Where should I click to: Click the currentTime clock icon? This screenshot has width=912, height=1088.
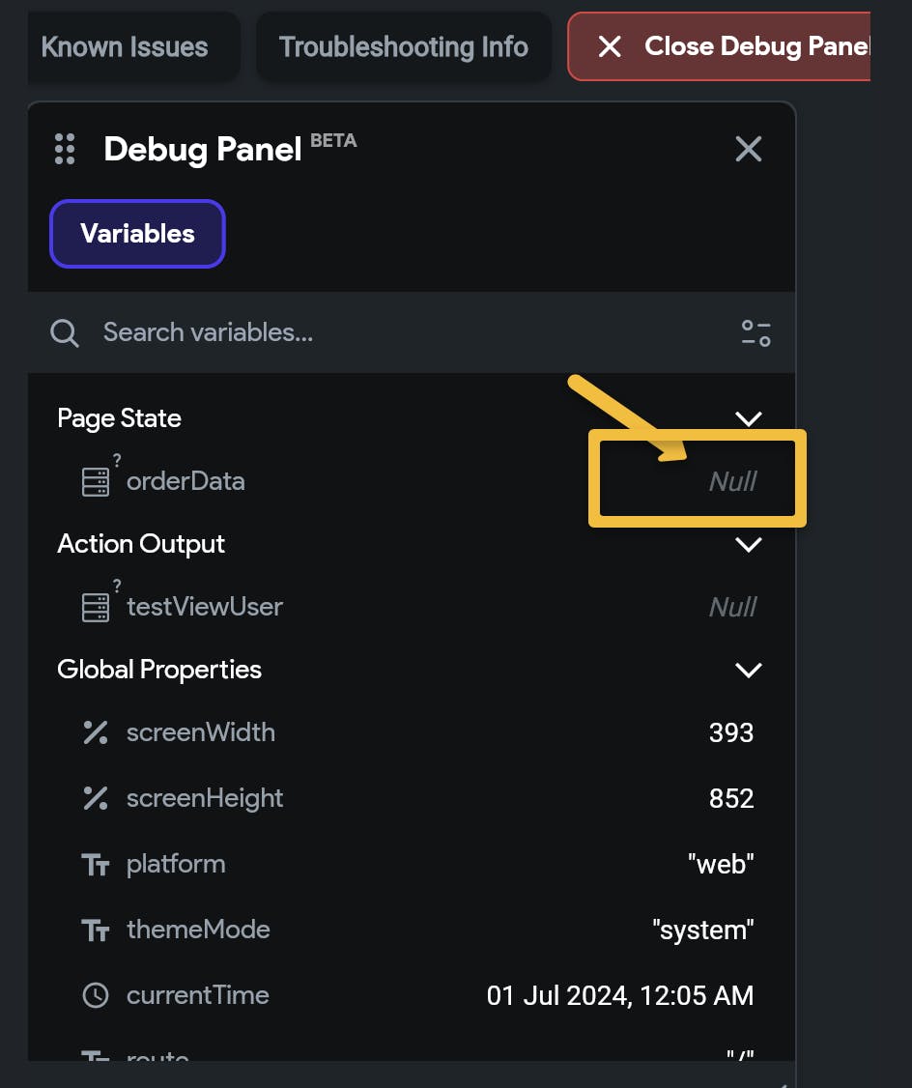click(96, 995)
